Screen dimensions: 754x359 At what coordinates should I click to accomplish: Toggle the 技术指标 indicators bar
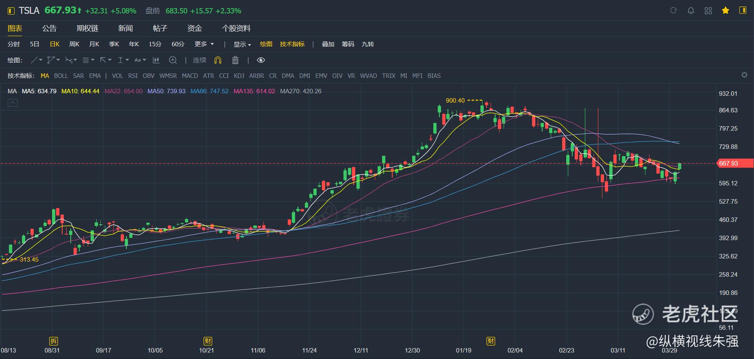point(292,44)
